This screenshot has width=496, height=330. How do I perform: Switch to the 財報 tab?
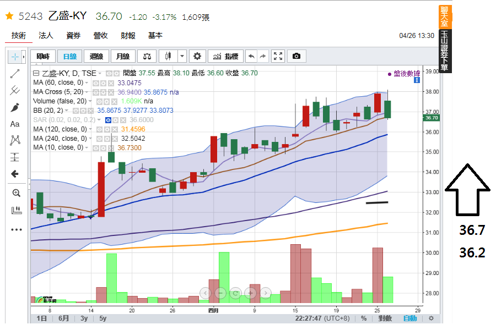[128, 35]
